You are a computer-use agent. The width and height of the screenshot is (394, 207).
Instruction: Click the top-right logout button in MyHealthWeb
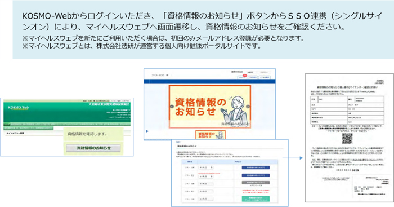[x=264, y=72]
